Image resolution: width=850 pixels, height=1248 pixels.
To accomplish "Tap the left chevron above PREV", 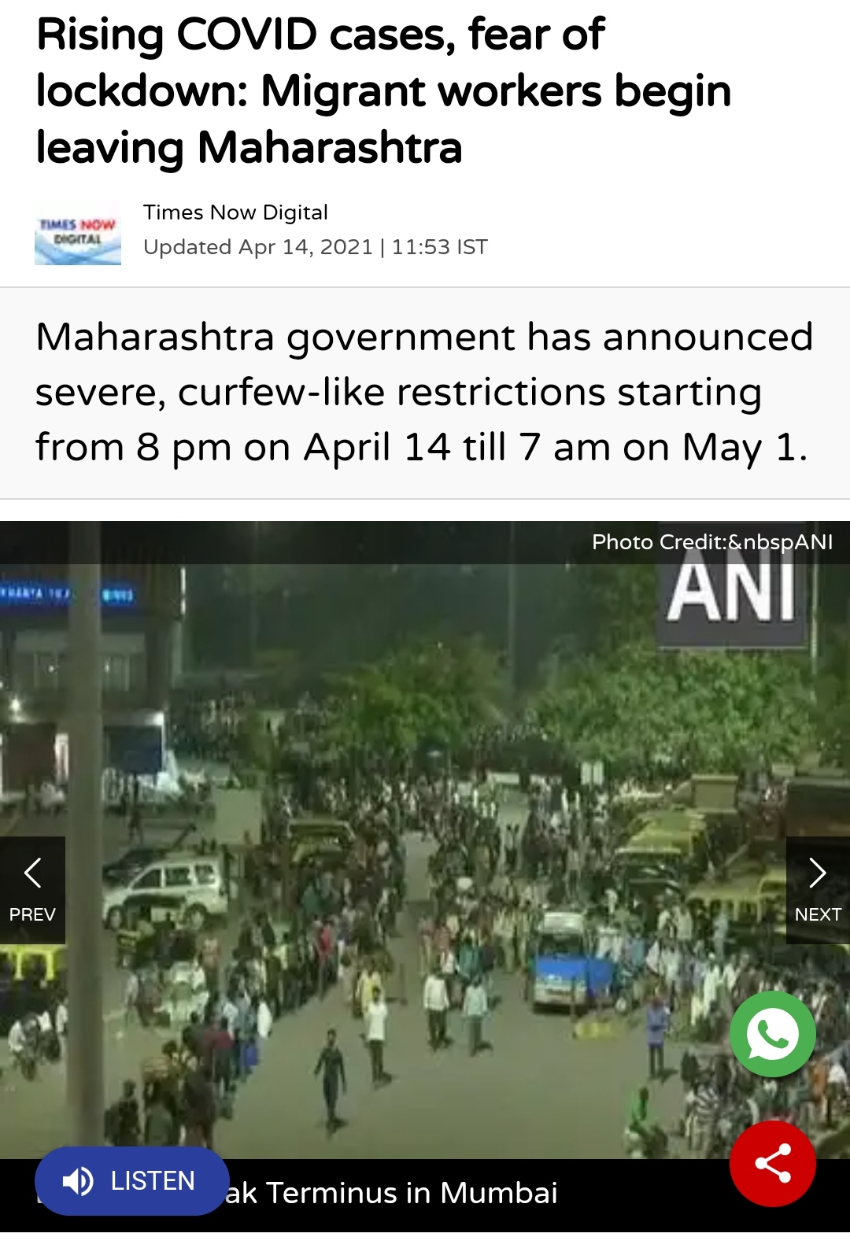I will pos(32,872).
